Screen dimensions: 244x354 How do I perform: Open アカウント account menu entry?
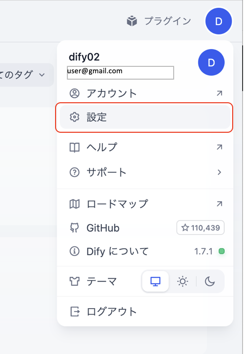coord(145,93)
